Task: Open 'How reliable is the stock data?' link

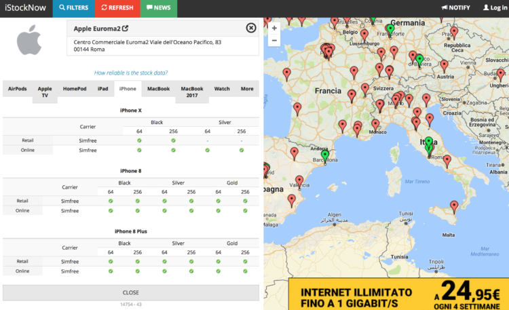Action: [x=131, y=73]
